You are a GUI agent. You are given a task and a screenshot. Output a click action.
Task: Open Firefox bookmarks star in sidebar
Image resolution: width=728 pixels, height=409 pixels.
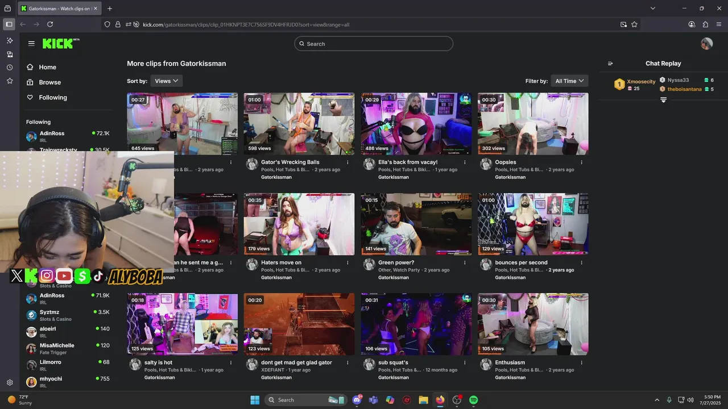pyautogui.click(x=10, y=81)
